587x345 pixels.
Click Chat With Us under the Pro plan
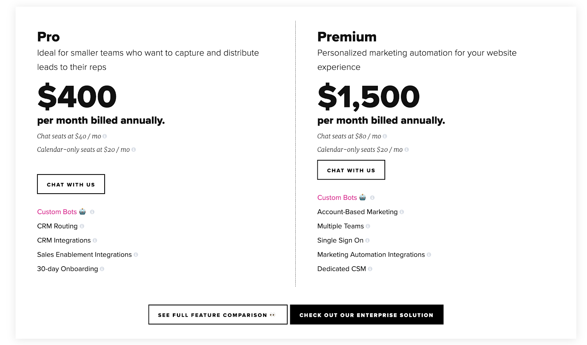click(71, 184)
